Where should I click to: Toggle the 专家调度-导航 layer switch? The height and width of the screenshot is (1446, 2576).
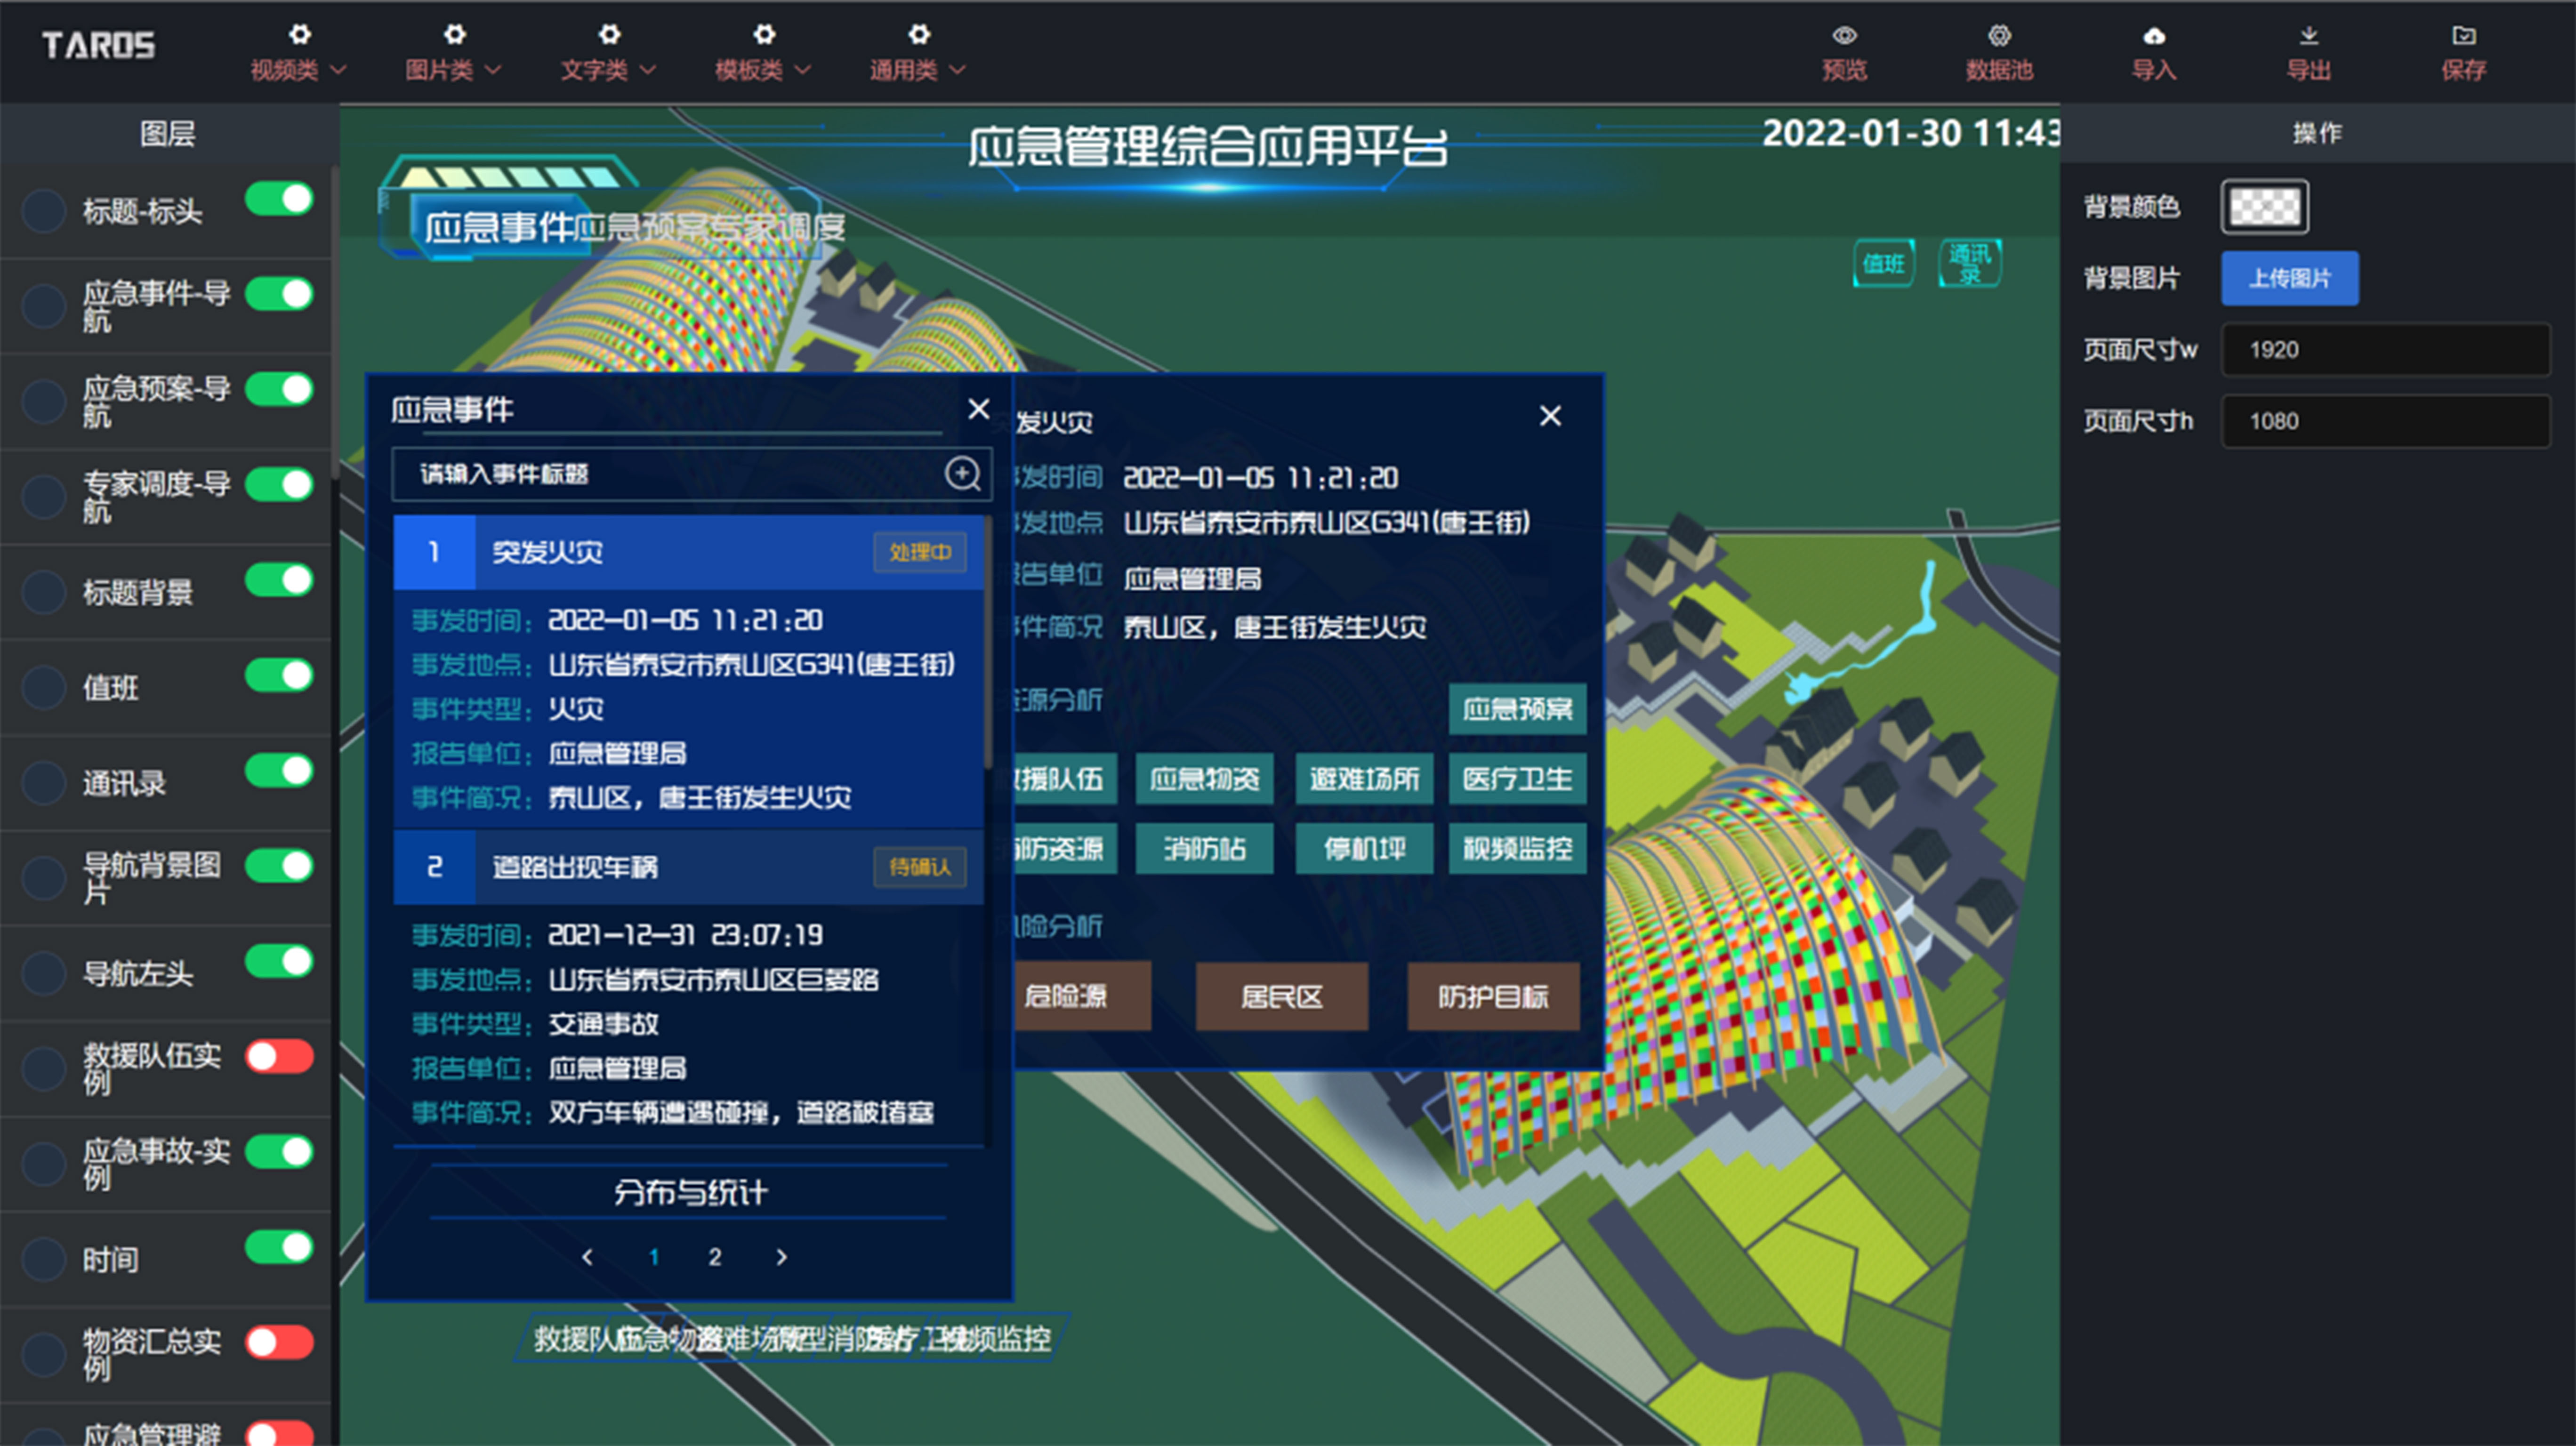[x=279, y=485]
